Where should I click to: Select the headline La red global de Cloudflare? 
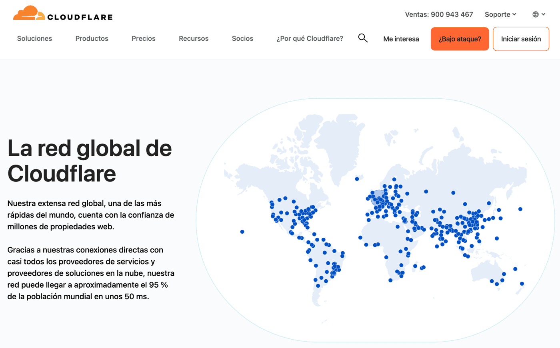[90, 161]
